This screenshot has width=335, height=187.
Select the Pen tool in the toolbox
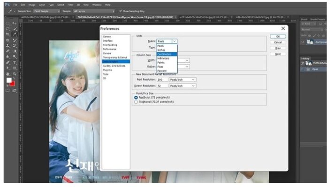point(8,62)
